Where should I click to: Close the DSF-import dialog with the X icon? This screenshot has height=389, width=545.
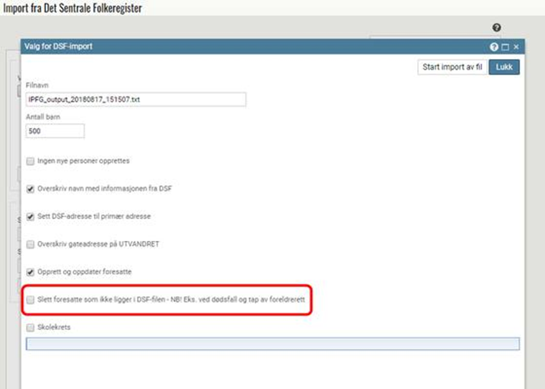(x=516, y=47)
